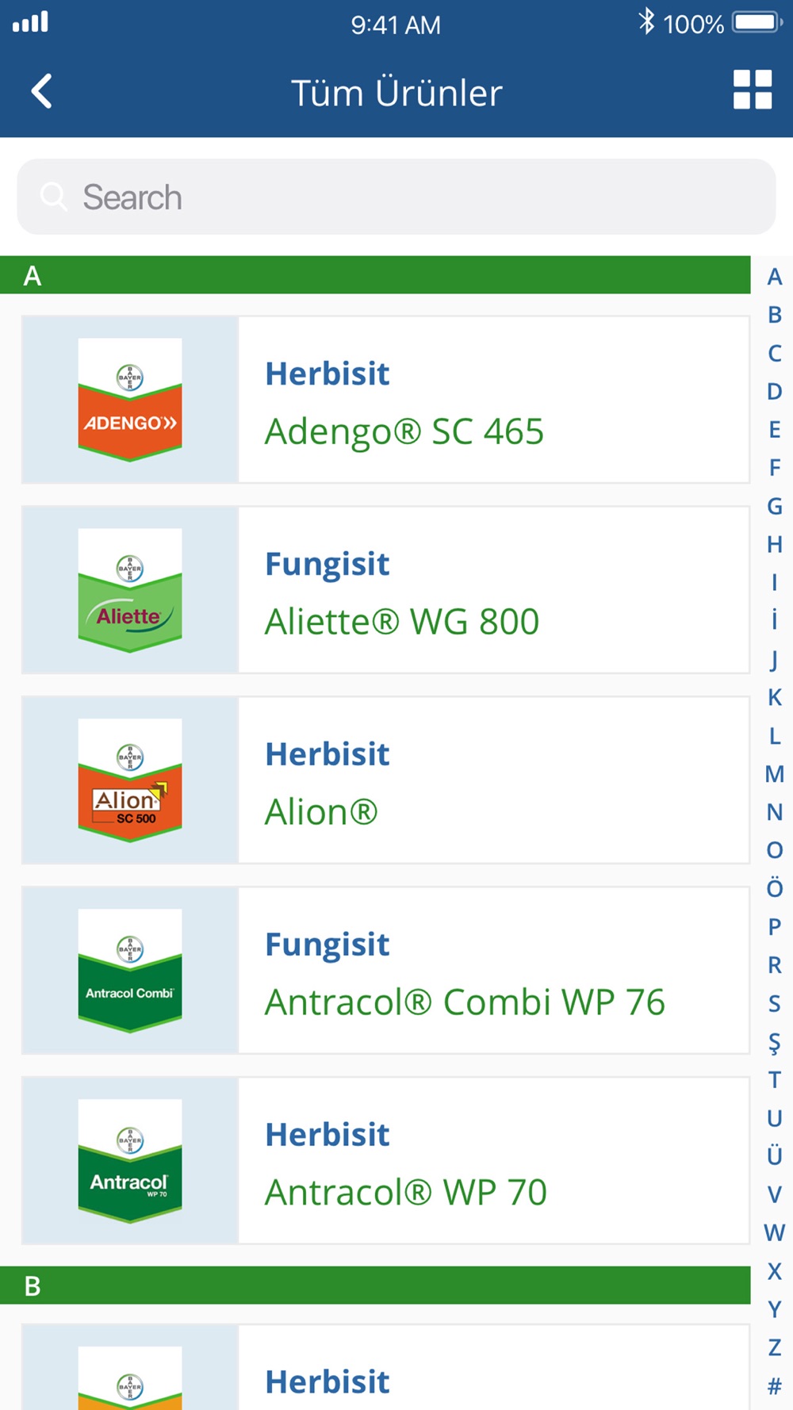Tap the Alion SC 500 logo
Image resolution: width=793 pixels, height=1410 pixels.
pyautogui.click(x=130, y=780)
